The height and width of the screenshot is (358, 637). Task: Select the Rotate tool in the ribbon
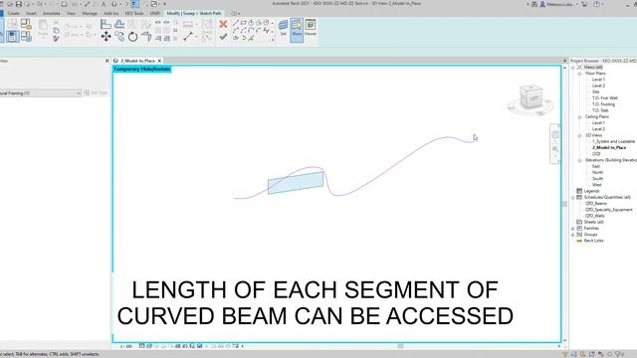(132, 37)
